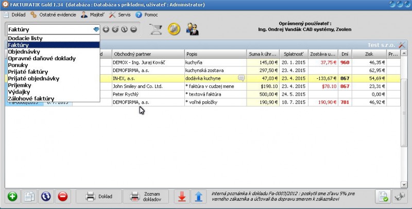Click the 37,75 € remaining amount
Image resolution: width=412 pixels, height=209 pixels.
323,62
